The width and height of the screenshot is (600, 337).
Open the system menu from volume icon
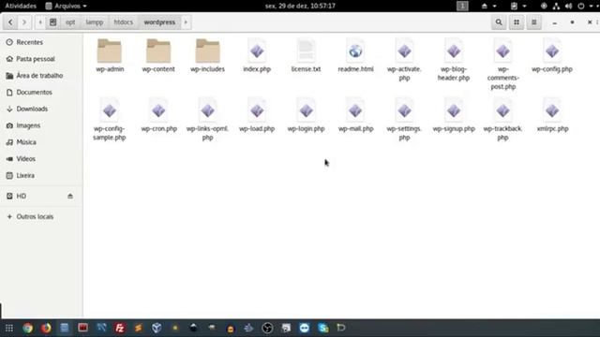569,6
